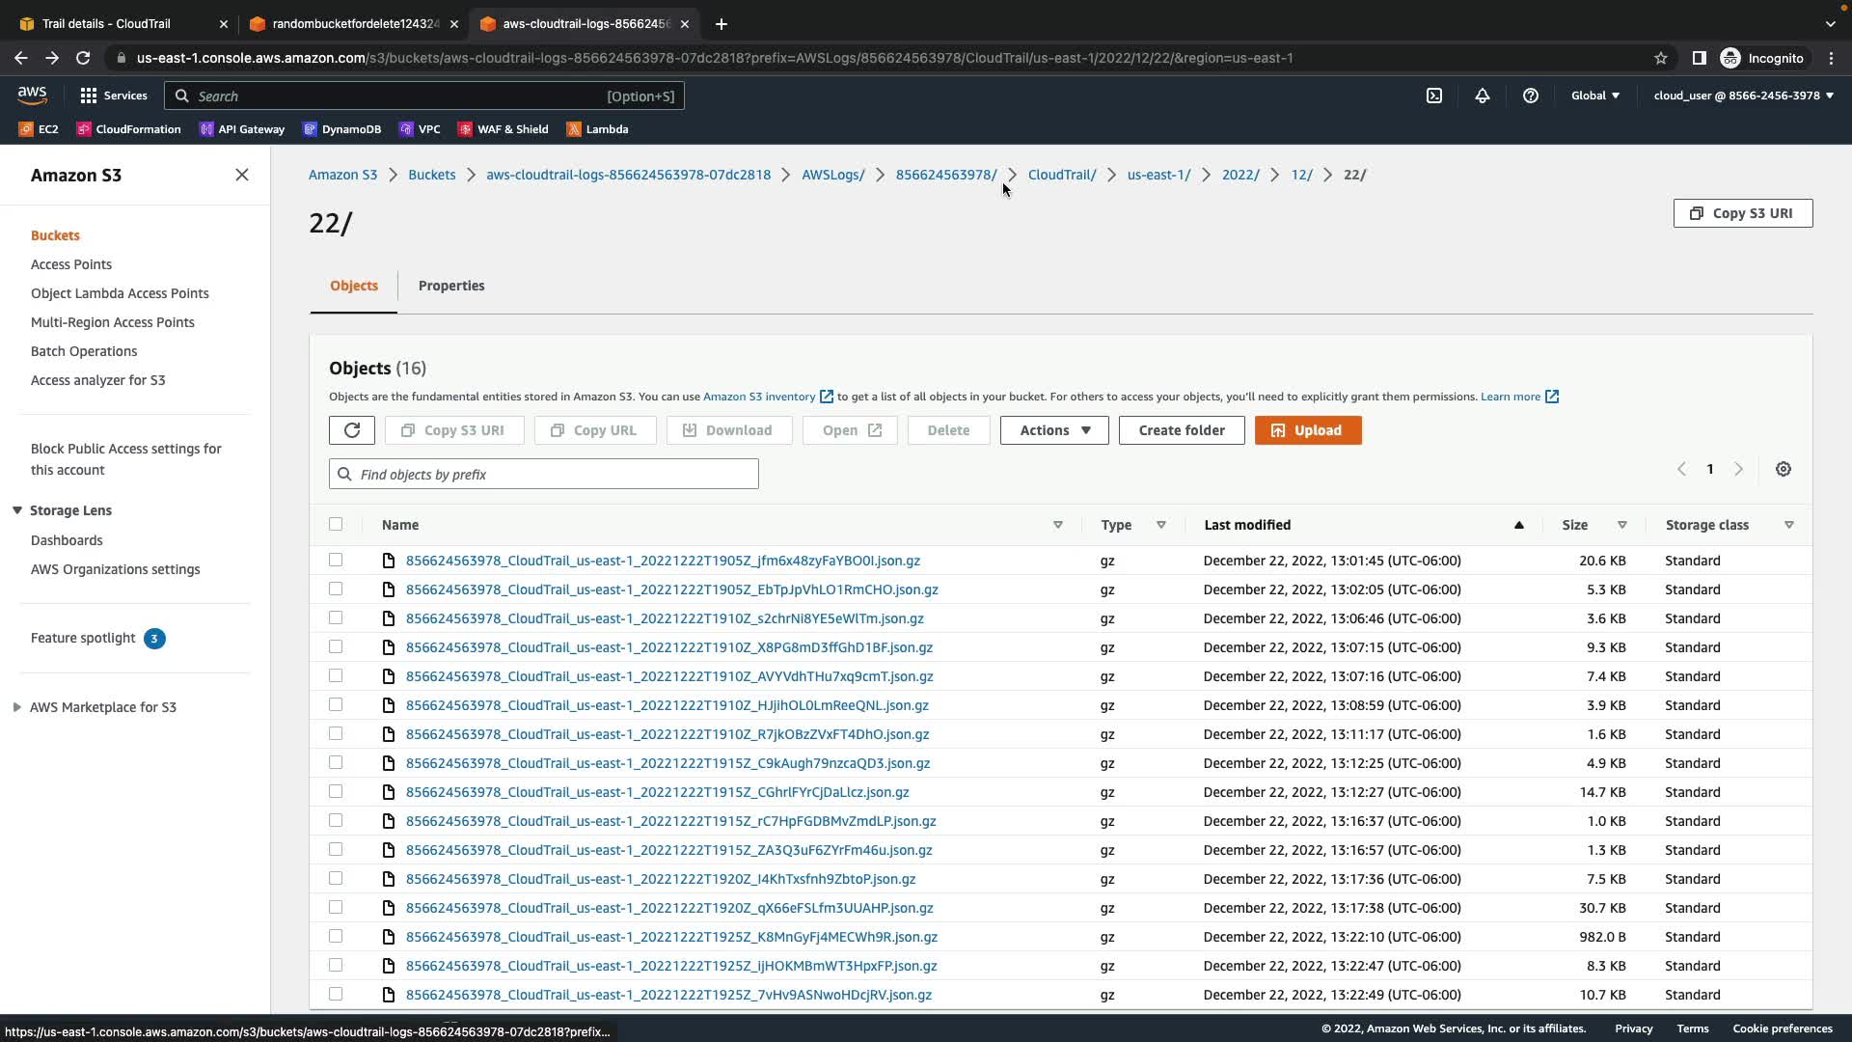The height and width of the screenshot is (1042, 1852).
Task: Click the refresh objects icon button
Action: (351, 430)
